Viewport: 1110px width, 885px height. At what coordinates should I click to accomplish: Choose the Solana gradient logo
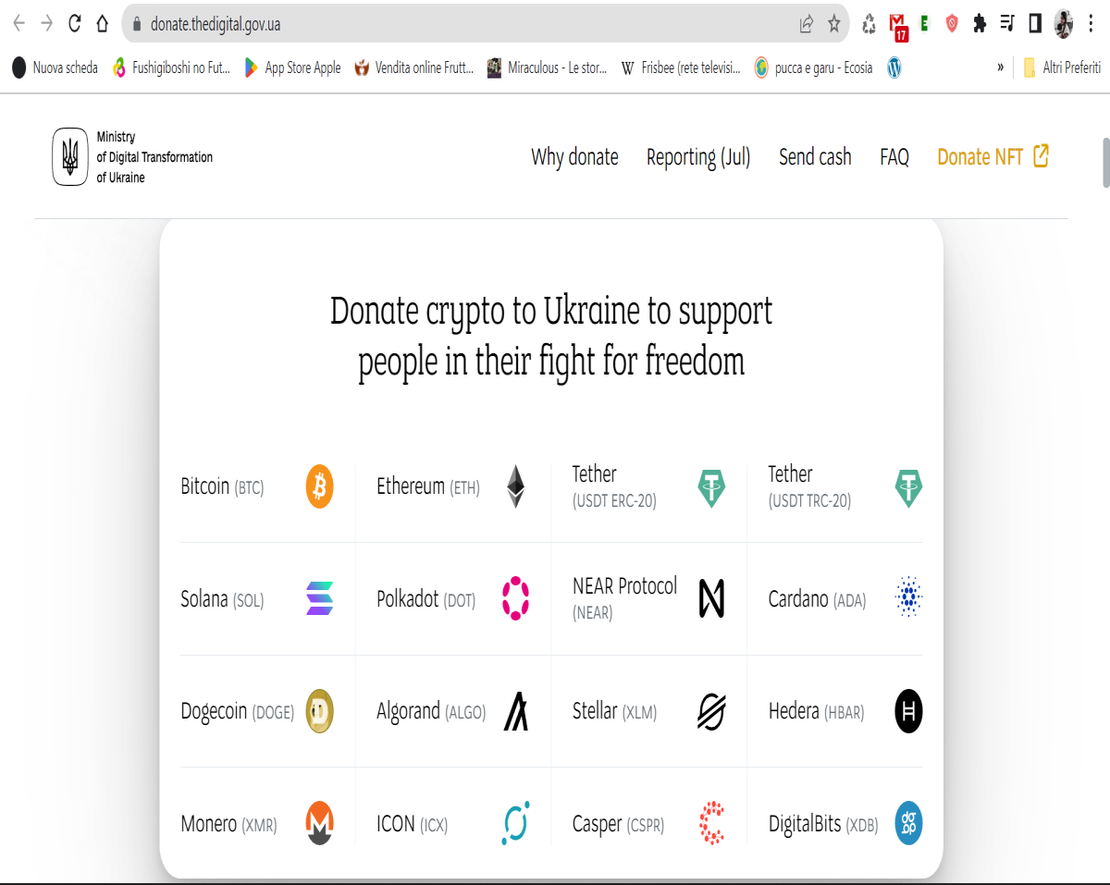(319, 598)
